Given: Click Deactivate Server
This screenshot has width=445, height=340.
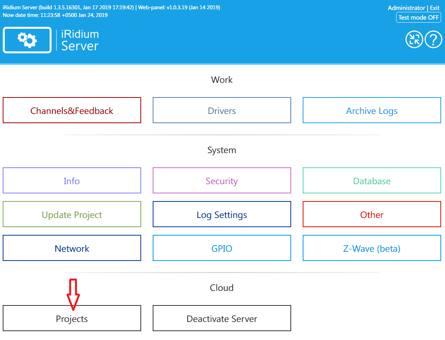Looking at the screenshot, I should tap(222, 318).
